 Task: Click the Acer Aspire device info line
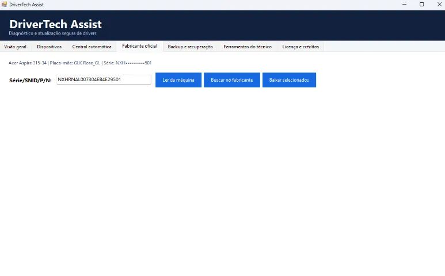pyautogui.click(x=80, y=63)
